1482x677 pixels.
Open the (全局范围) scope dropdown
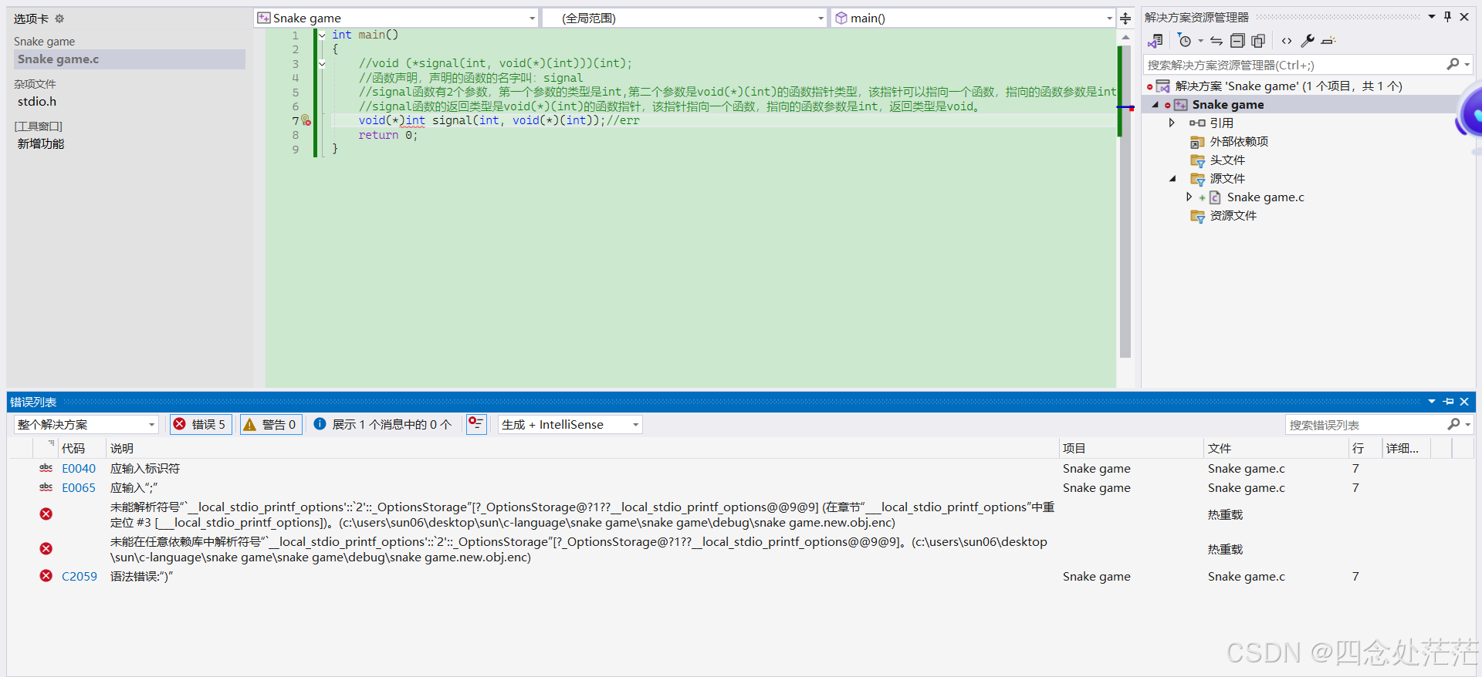(685, 18)
